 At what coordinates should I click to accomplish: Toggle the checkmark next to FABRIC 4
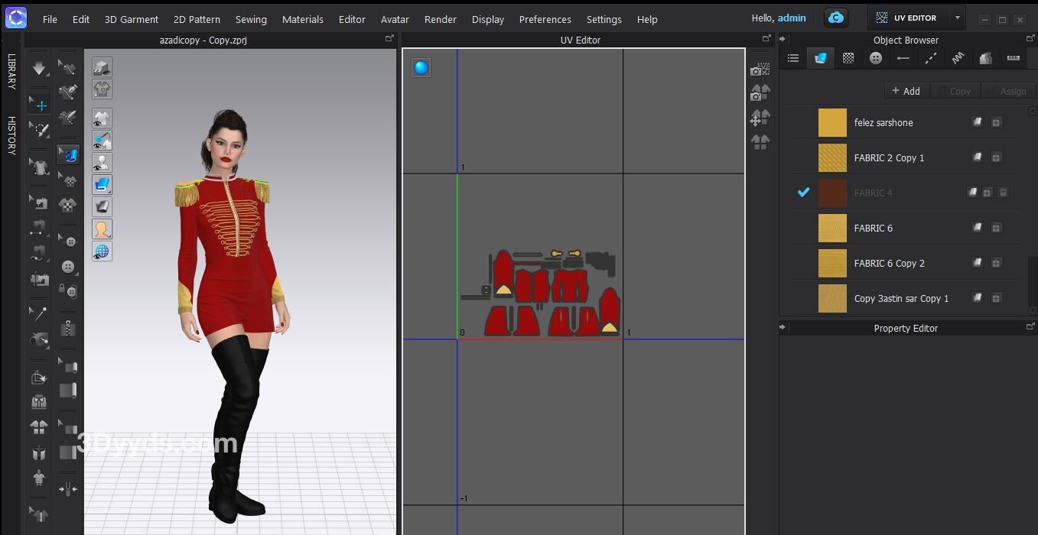(x=803, y=193)
